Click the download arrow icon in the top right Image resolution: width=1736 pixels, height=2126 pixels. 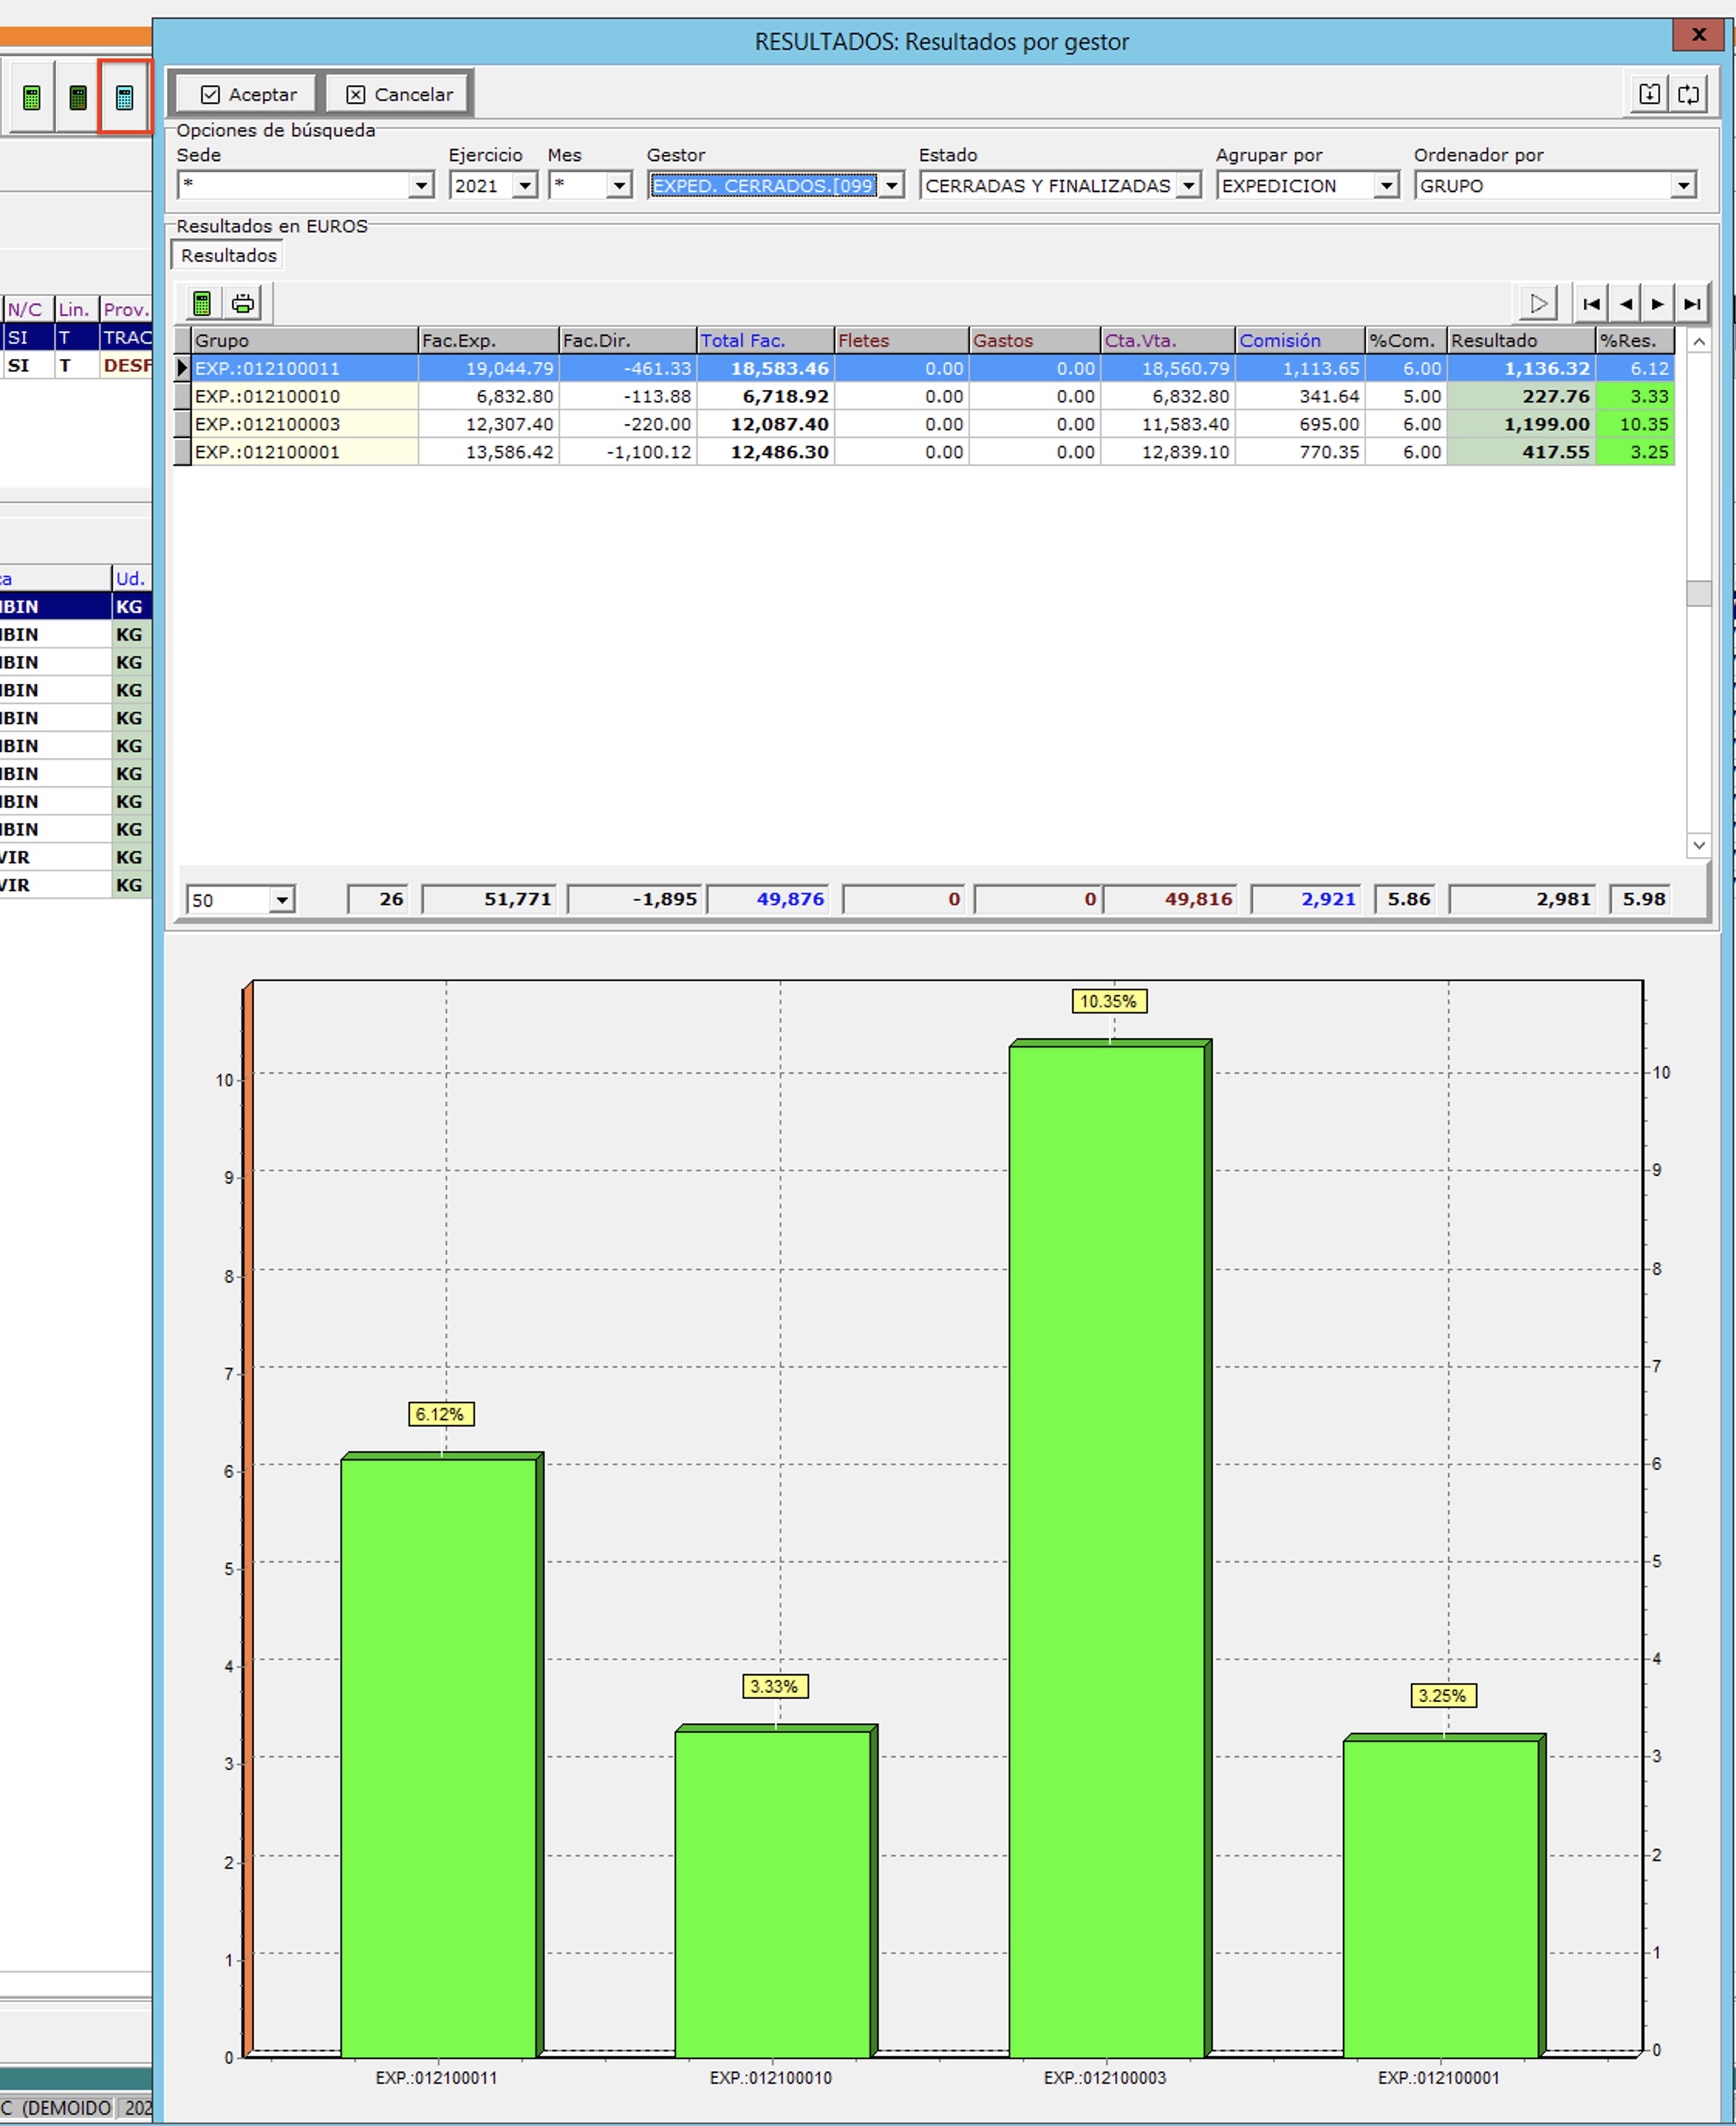1649,94
